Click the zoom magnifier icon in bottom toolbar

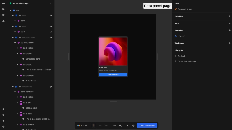click(120, 125)
